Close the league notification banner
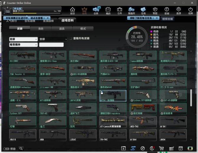The width and height of the screenshot is (198, 153). click(48, 18)
